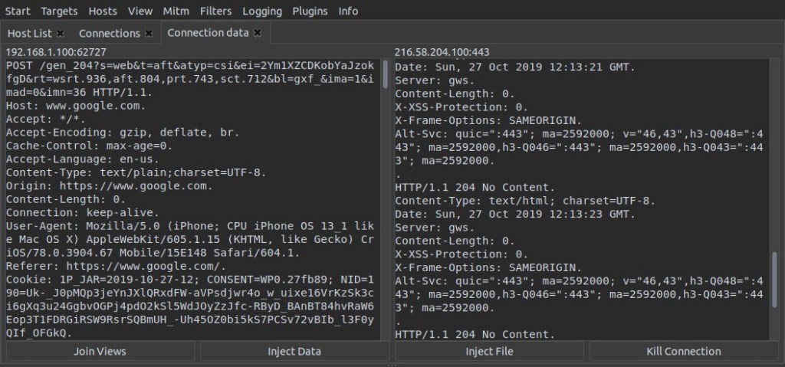Open the Plugins menu
The height and width of the screenshot is (367, 785).
310,11
